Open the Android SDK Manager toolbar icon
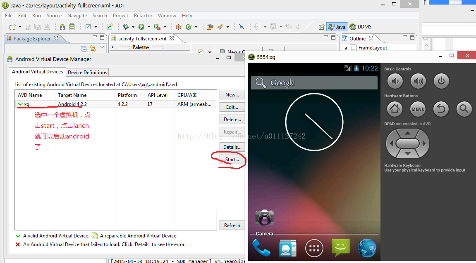The width and height of the screenshot is (476, 263). (x=62, y=27)
